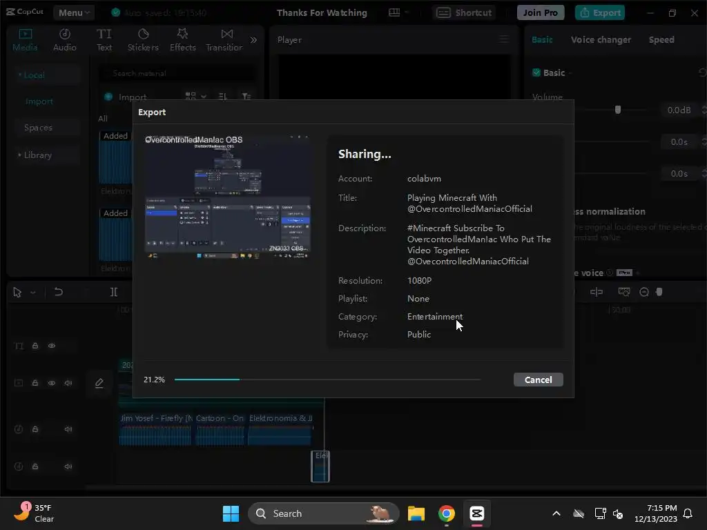This screenshot has height=530, width=707.
Task: Click the Export button in title bar
Action: [x=601, y=12]
